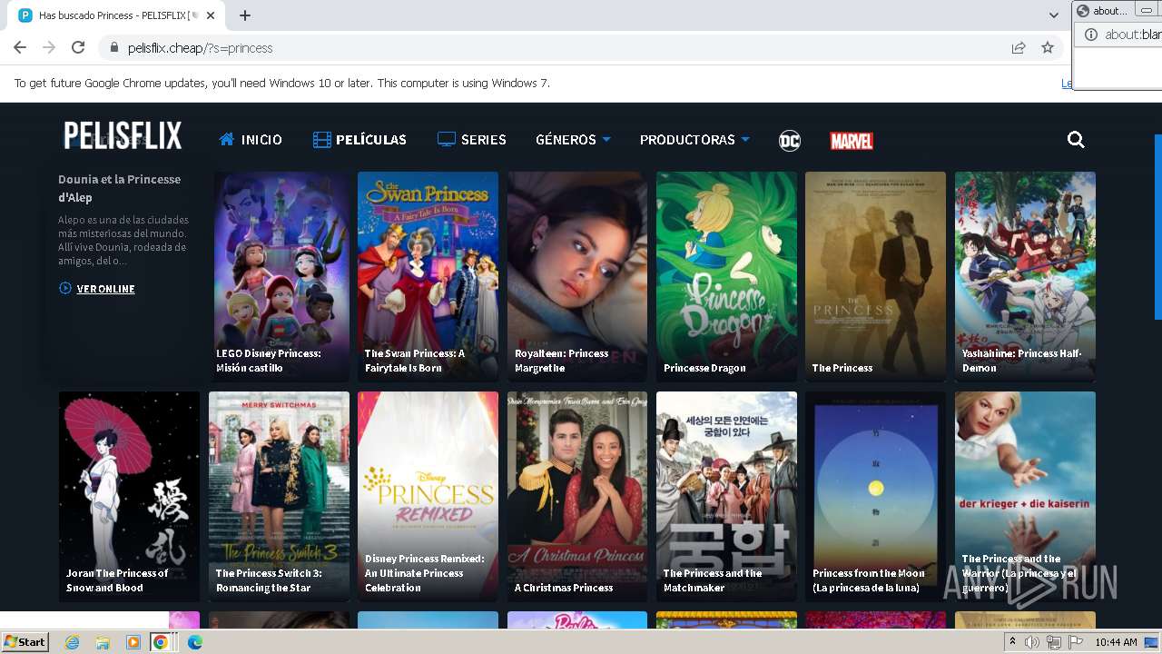Bookmark this page with star icon
The height and width of the screenshot is (654, 1162).
pos(1048,47)
